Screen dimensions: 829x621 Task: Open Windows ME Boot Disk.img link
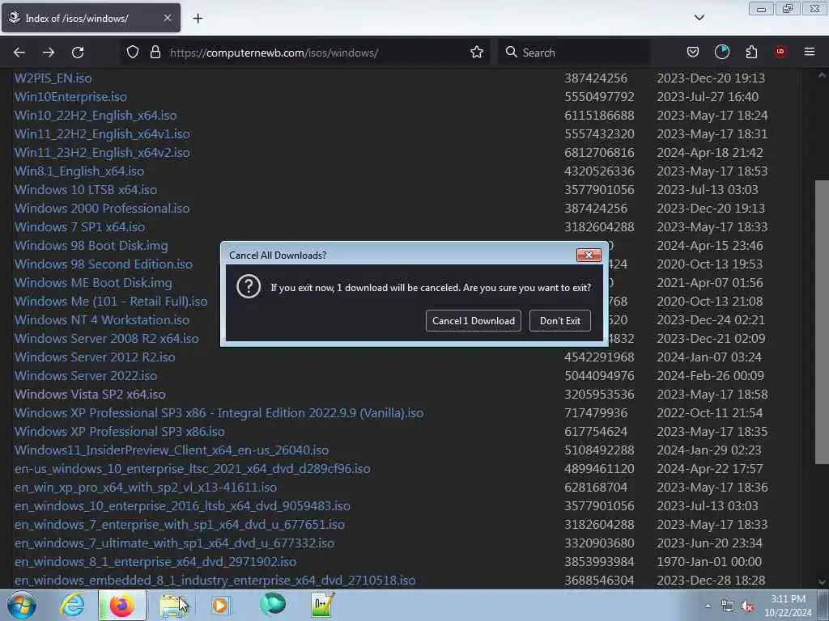point(93,282)
